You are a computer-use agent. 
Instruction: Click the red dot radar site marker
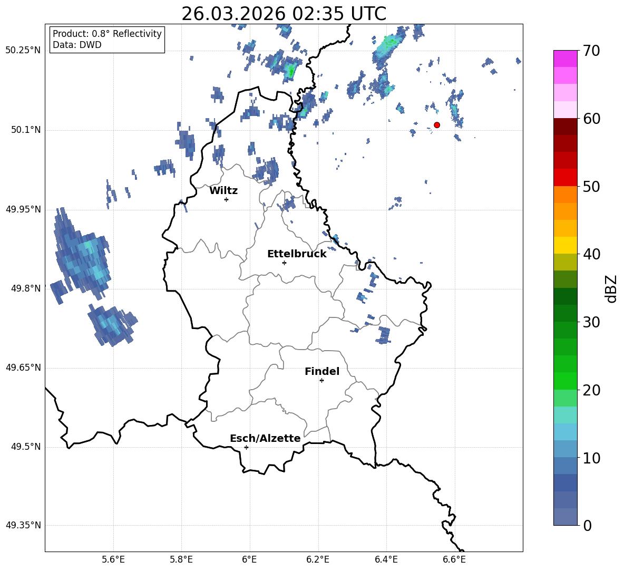pos(437,125)
